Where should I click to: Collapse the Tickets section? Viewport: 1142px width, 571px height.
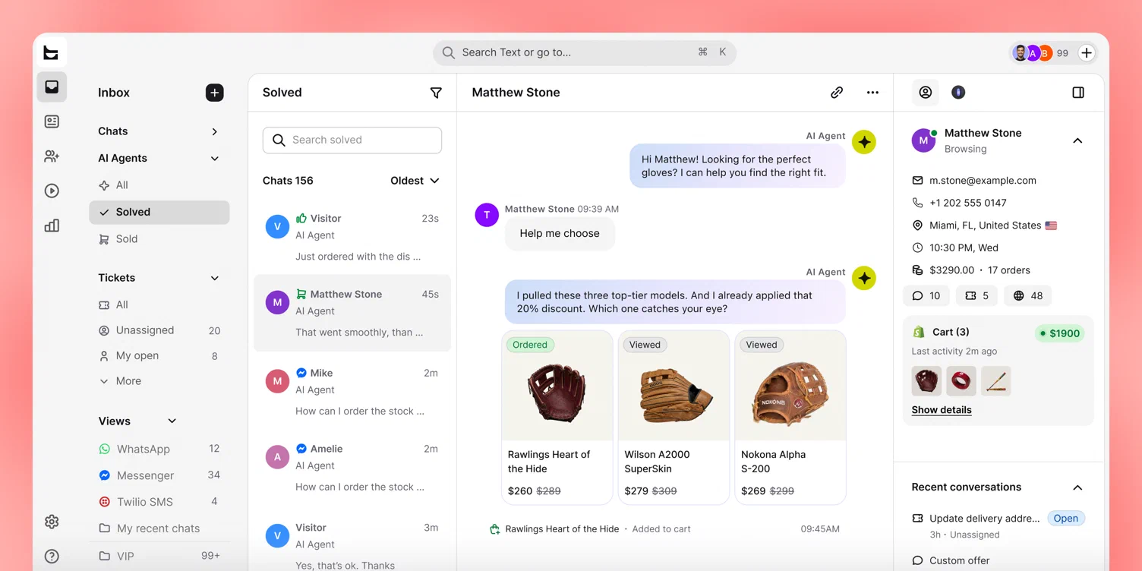tap(215, 278)
